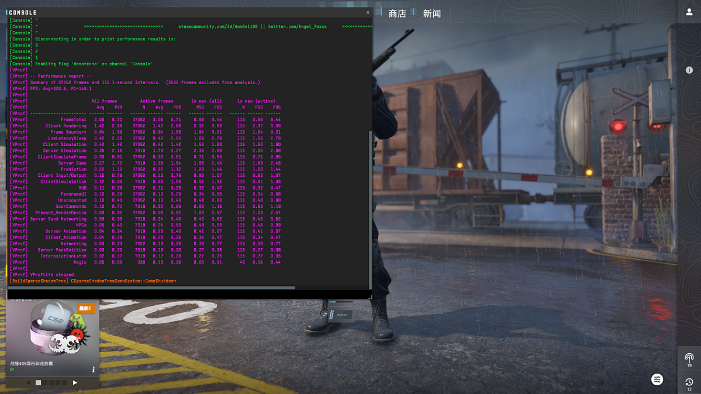Screen dimensions: 701x394
Task: Click the ClientSimulateTick row label
Action: [64, 182]
